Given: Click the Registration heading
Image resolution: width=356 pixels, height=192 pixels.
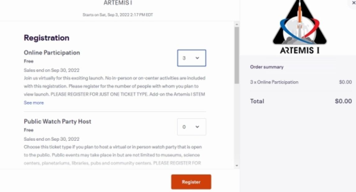Looking at the screenshot, I should click(47, 38).
